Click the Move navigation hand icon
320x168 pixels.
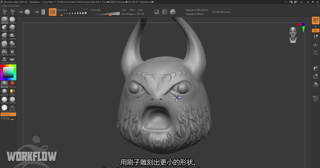(x=315, y=68)
